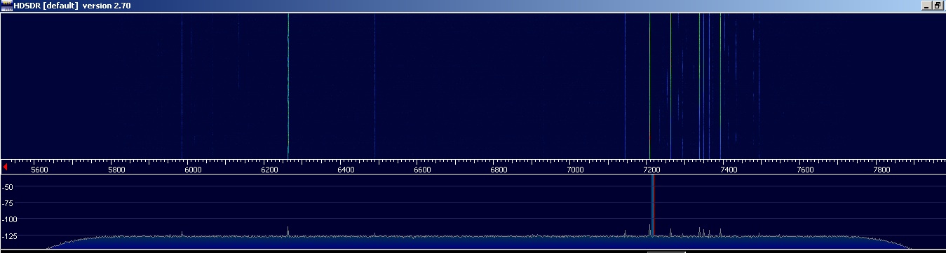The width and height of the screenshot is (946, 253).
Task: Minimize the HDSDR window
Action: [x=926, y=6]
